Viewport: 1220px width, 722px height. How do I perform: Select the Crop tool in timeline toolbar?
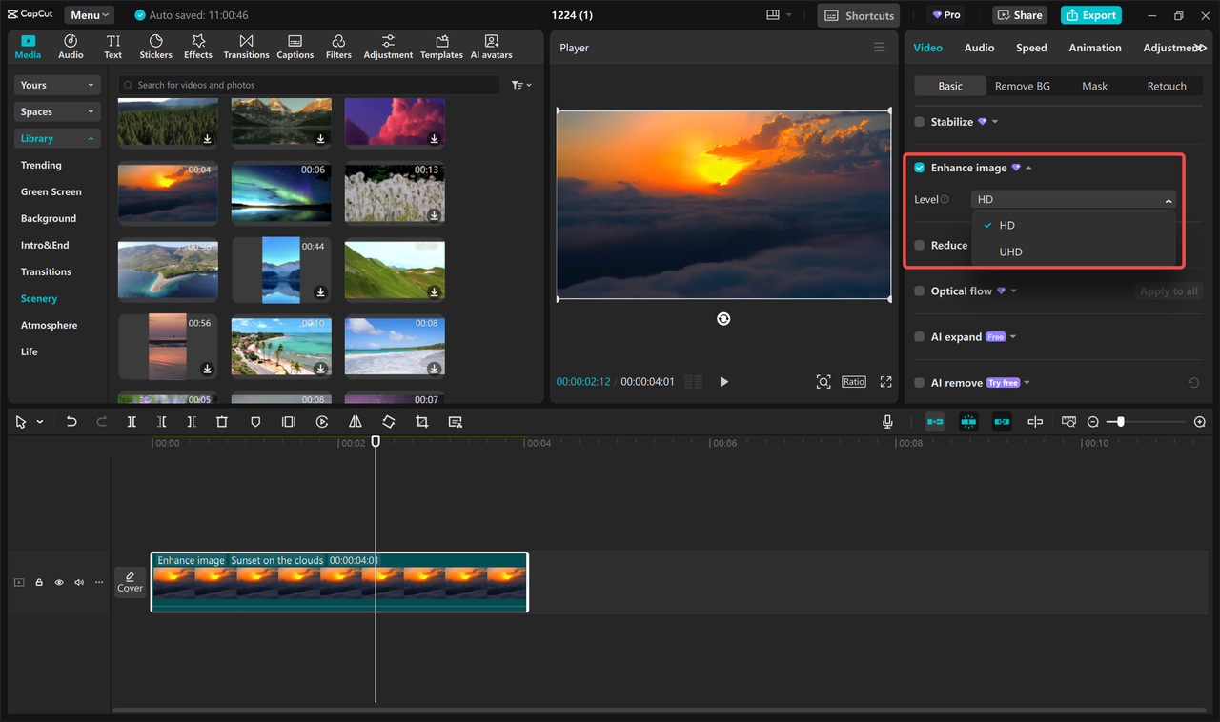coord(421,422)
